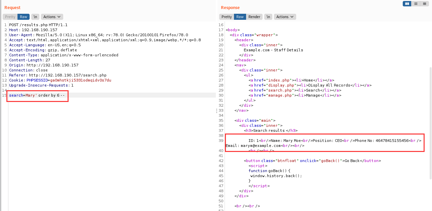432x211 pixels.
Task: Click the search.php Search line in response
Action: click(x=295, y=90)
